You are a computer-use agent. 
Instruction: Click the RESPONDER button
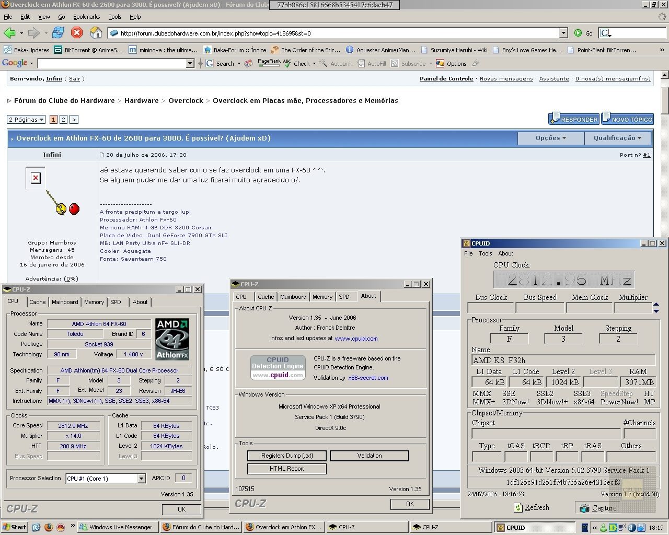click(573, 119)
